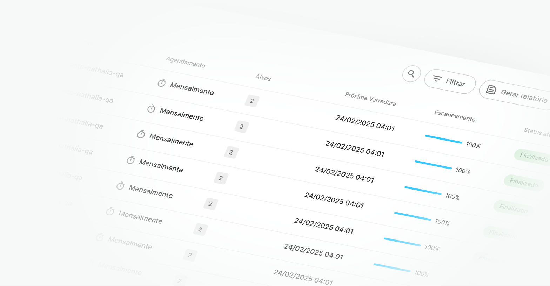Click the stopwatch icon in the third row
The width and height of the screenshot is (550, 286).
tap(141, 134)
